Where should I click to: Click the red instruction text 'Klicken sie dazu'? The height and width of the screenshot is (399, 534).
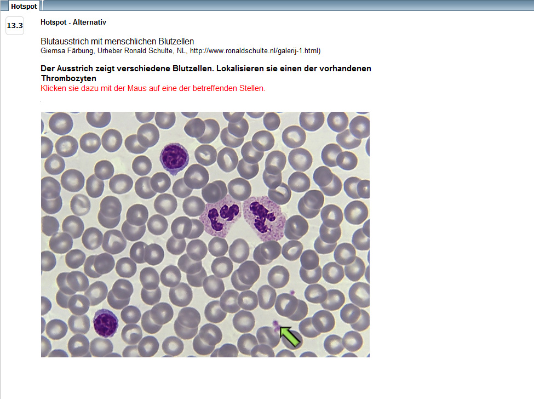pos(153,88)
